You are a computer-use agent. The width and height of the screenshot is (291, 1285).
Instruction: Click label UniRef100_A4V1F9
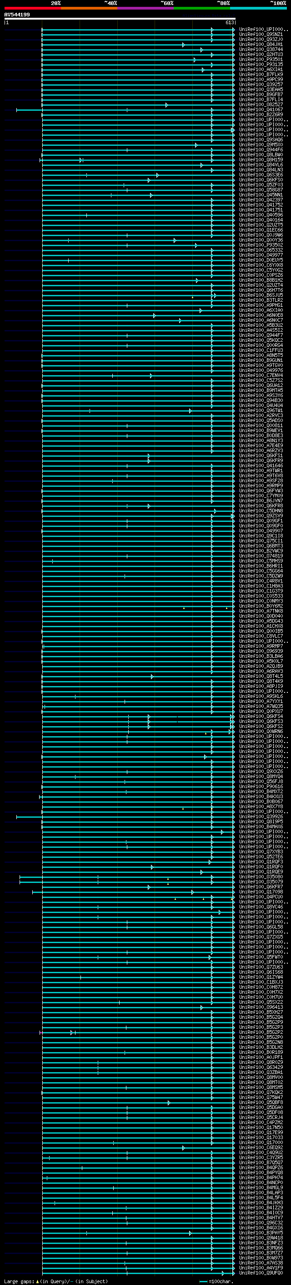pyautogui.click(x=261, y=1268)
